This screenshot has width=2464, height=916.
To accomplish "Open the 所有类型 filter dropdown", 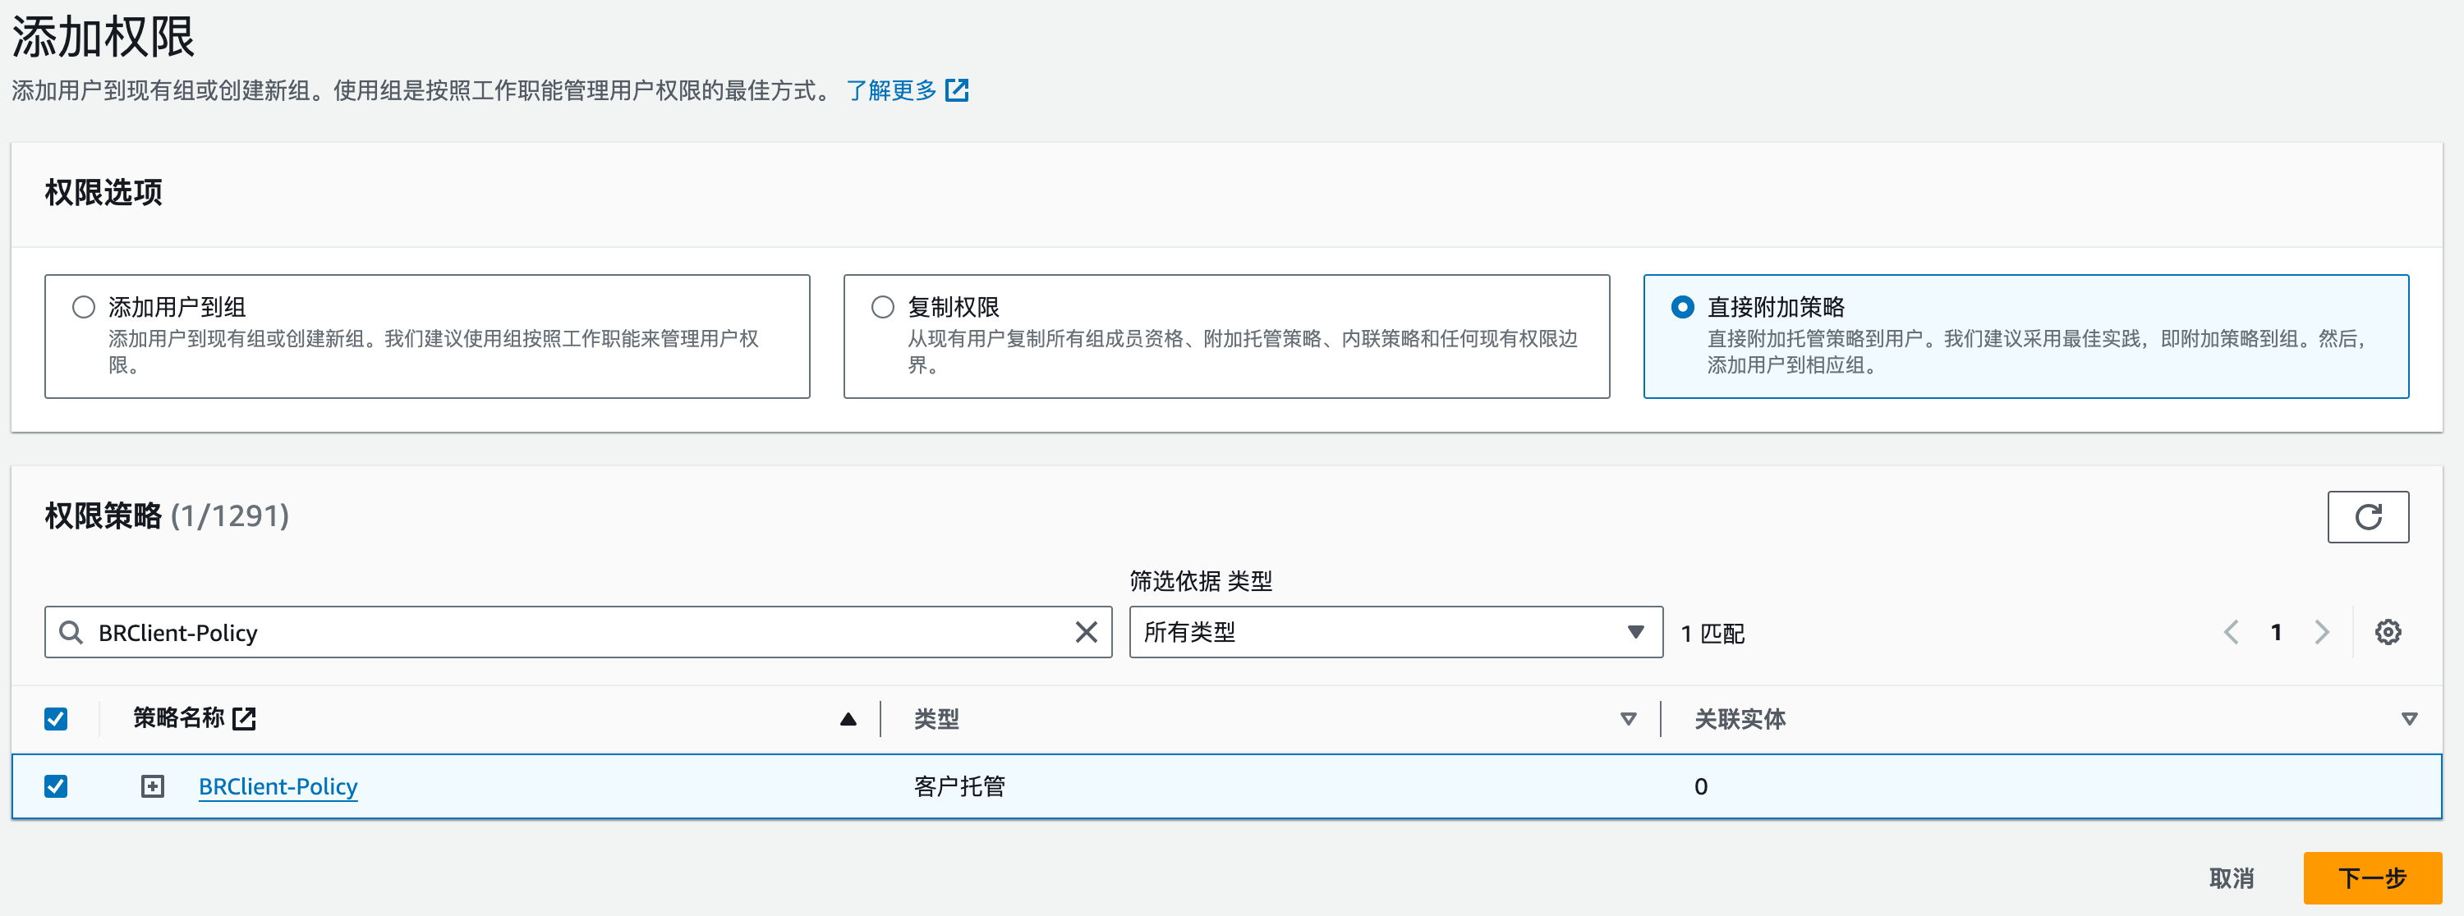I will pyautogui.click(x=1395, y=632).
